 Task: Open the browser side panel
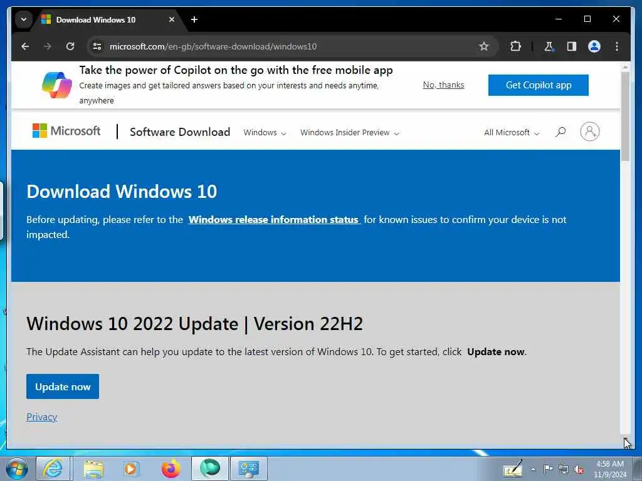click(x=572, y=46)
